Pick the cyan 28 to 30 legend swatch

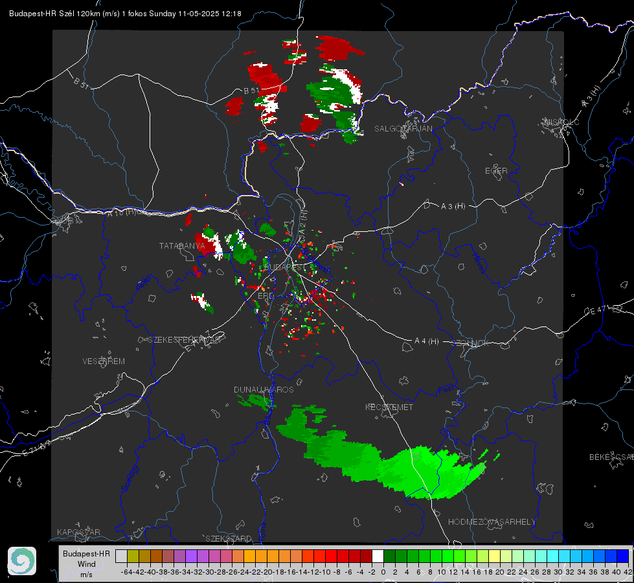553,556
